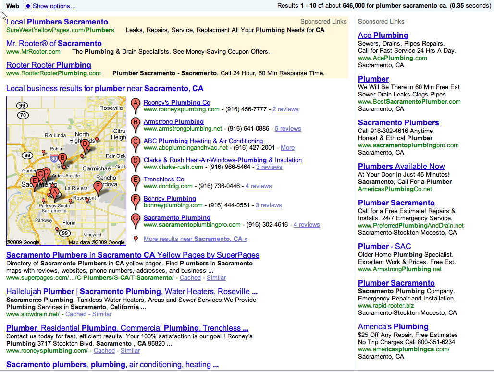Click the URL www.dontdig.com
The image size is (494, 372).
(168, 186)
